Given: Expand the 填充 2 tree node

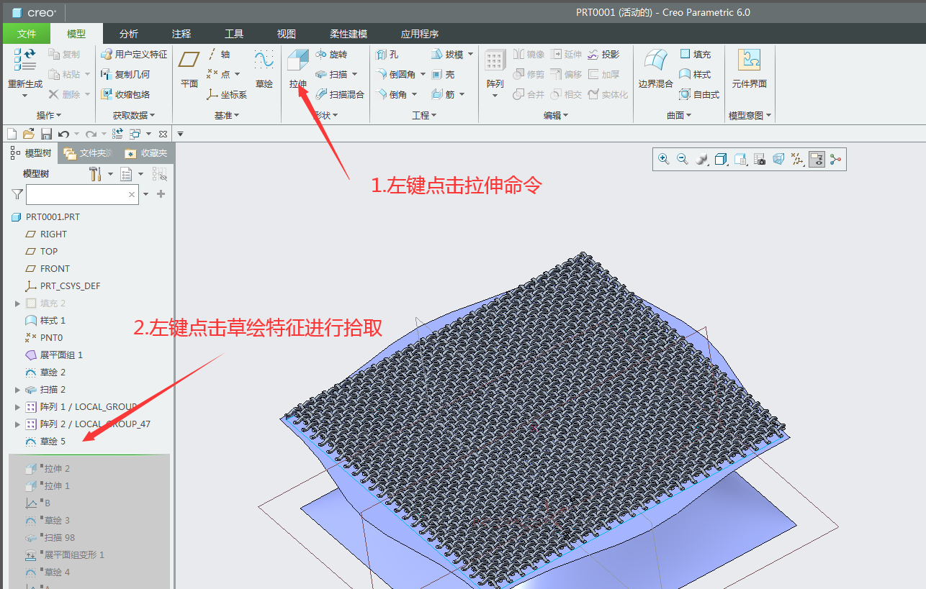Looking at the screenshot, I should (x=17, y=303).
